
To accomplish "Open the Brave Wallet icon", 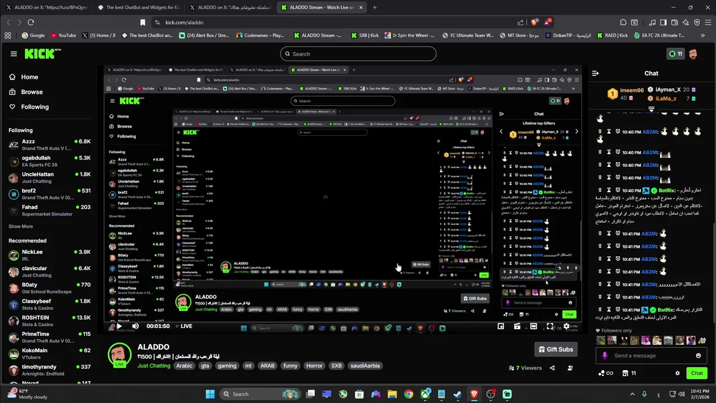I will (675, 22).
